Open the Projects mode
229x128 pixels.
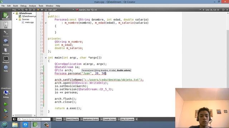pos(6,51)
